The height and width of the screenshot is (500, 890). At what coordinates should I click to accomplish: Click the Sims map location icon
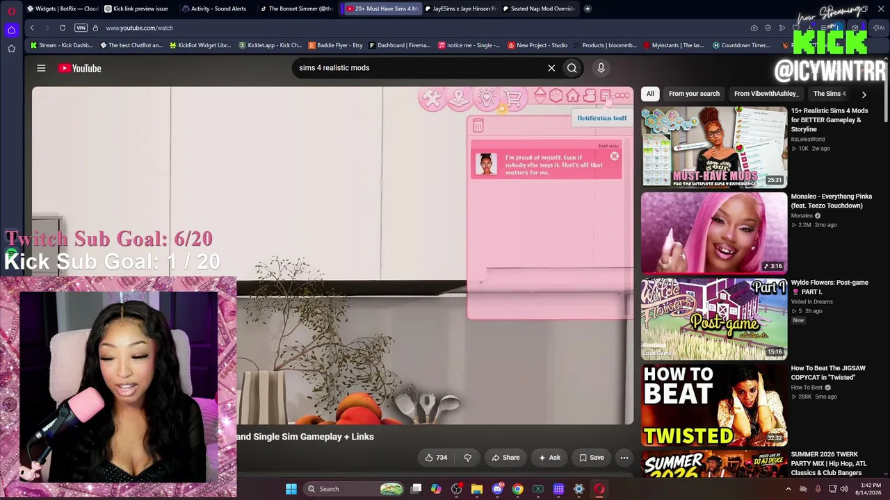pyautogui.click(x=459, y=99)
